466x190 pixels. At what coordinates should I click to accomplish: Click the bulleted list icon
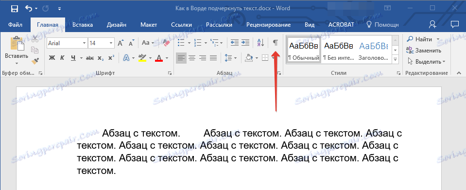[181, 43]
